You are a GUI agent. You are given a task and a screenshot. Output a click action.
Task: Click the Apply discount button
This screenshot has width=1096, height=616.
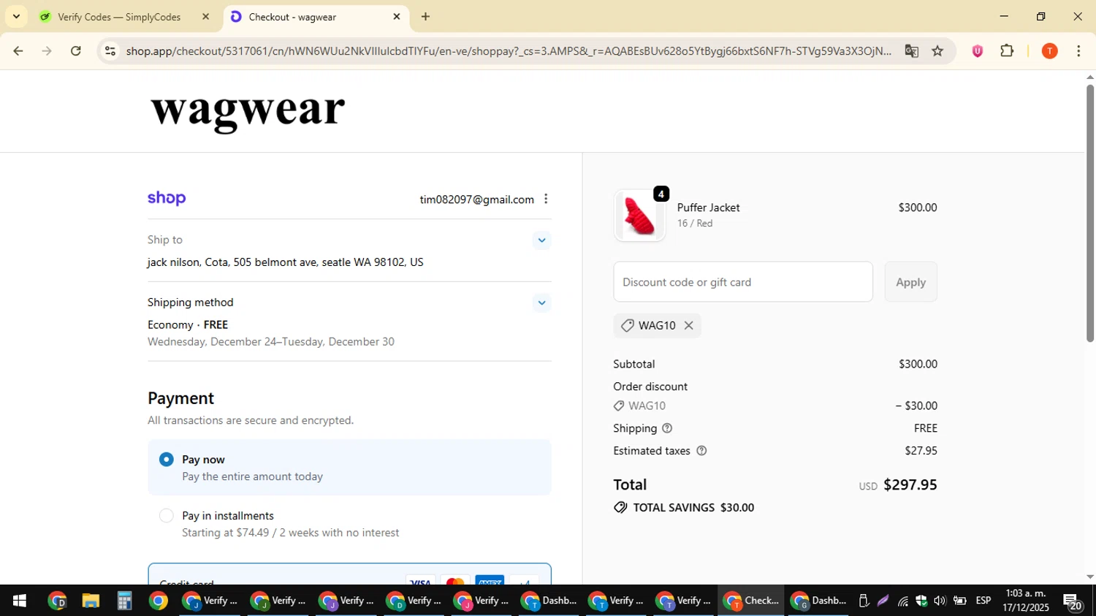[910, 282]
